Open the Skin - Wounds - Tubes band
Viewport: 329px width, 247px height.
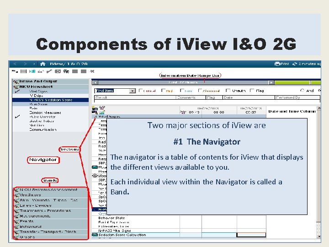coord(51,200)
